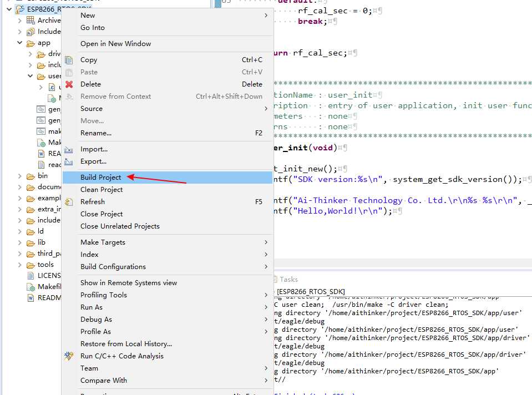
Task: Open Profile As submenu
Action: pyautogui.click(x=168, y=332)
